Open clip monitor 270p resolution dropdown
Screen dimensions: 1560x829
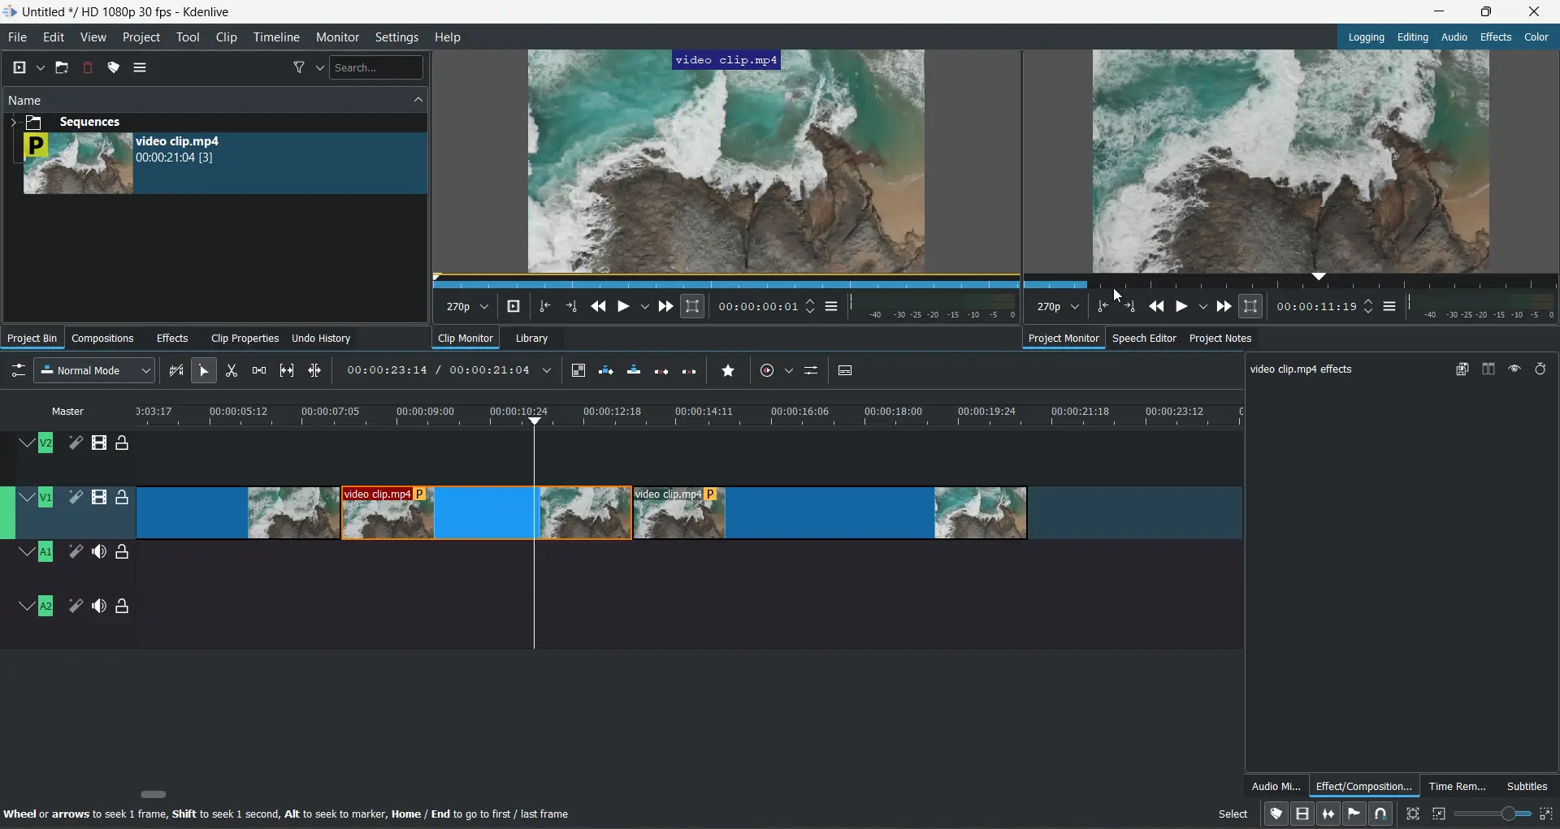tap(467, 308)
